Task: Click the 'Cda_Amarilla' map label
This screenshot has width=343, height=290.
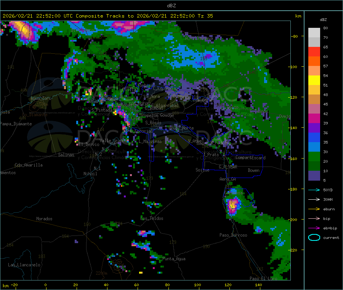Action: (x=29, y=165)
